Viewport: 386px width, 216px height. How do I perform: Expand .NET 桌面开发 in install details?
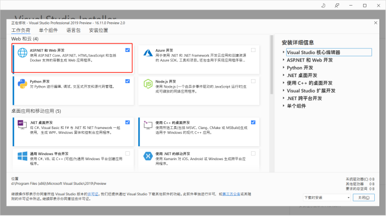point(283,75)
